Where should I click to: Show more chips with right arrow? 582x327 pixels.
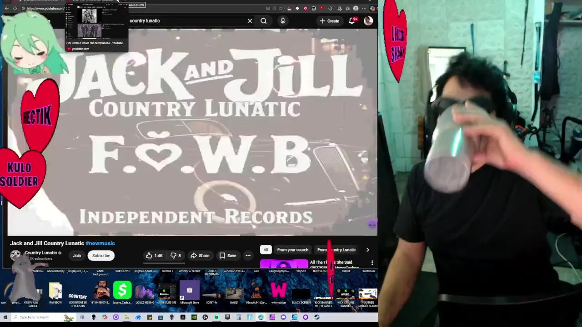[367, 250]
